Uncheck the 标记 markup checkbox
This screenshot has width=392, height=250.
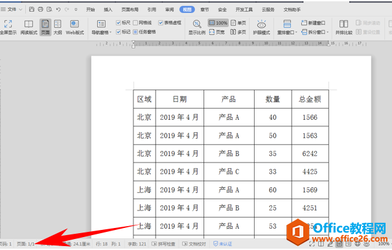click(x=119, y=32)
